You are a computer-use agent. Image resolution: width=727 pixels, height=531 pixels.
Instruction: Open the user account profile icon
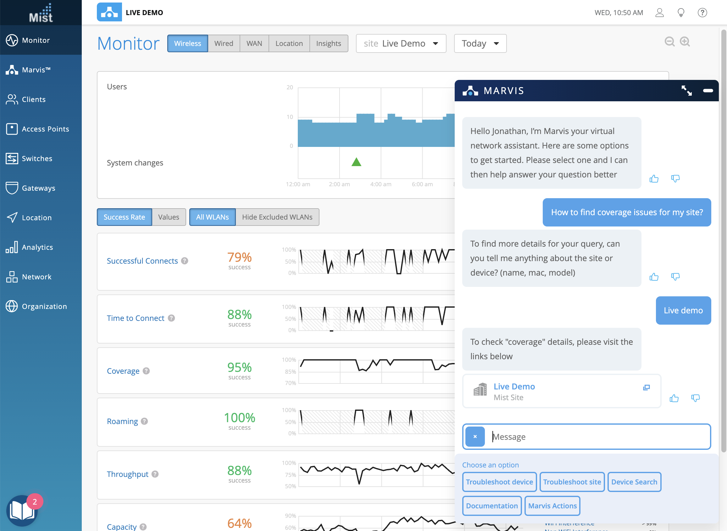click(659, 13)
